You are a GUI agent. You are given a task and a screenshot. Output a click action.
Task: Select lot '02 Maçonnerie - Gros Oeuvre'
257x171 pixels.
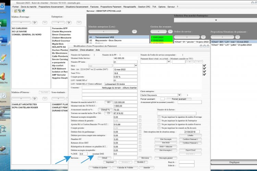click(x=119, y=40)
